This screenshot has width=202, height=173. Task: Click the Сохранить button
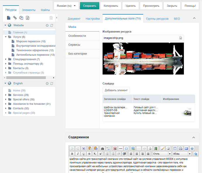click(x=89, y=6)
